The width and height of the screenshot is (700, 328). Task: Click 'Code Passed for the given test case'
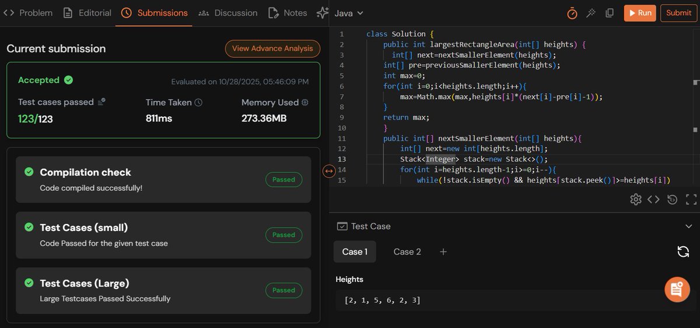point(104,243)
